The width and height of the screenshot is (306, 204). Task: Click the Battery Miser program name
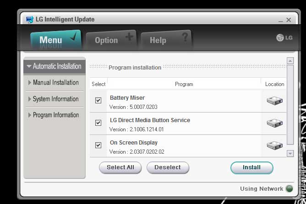pyautogui.click(x=127, y=97)
